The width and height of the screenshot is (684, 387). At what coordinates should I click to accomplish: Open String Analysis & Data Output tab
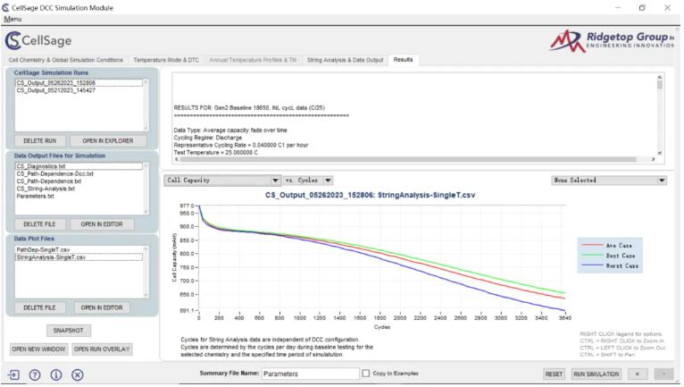point(345,60)
